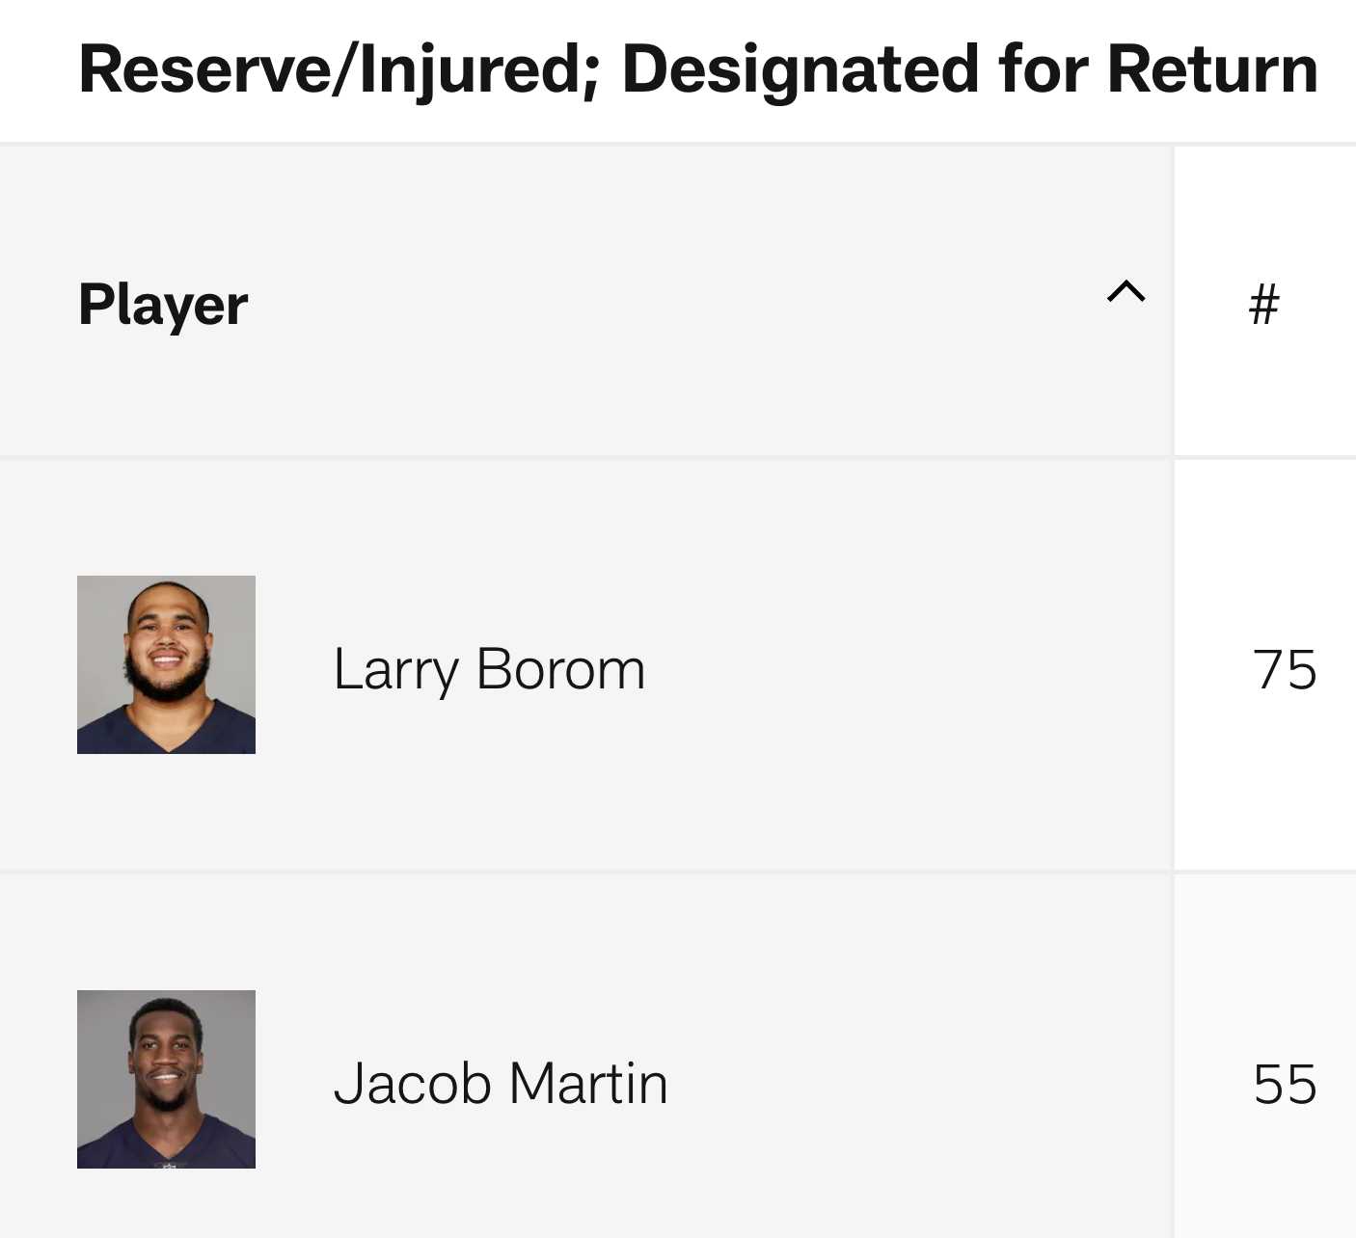Image resolution: width=1356 pixels, height=1238 pixels.
Task: Click jersey number 55
Action: click(1285, 1084)
